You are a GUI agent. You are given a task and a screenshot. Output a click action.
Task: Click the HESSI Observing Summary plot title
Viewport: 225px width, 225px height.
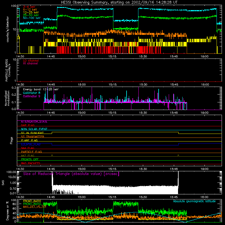pyautogui.click(x=119, y=3)
